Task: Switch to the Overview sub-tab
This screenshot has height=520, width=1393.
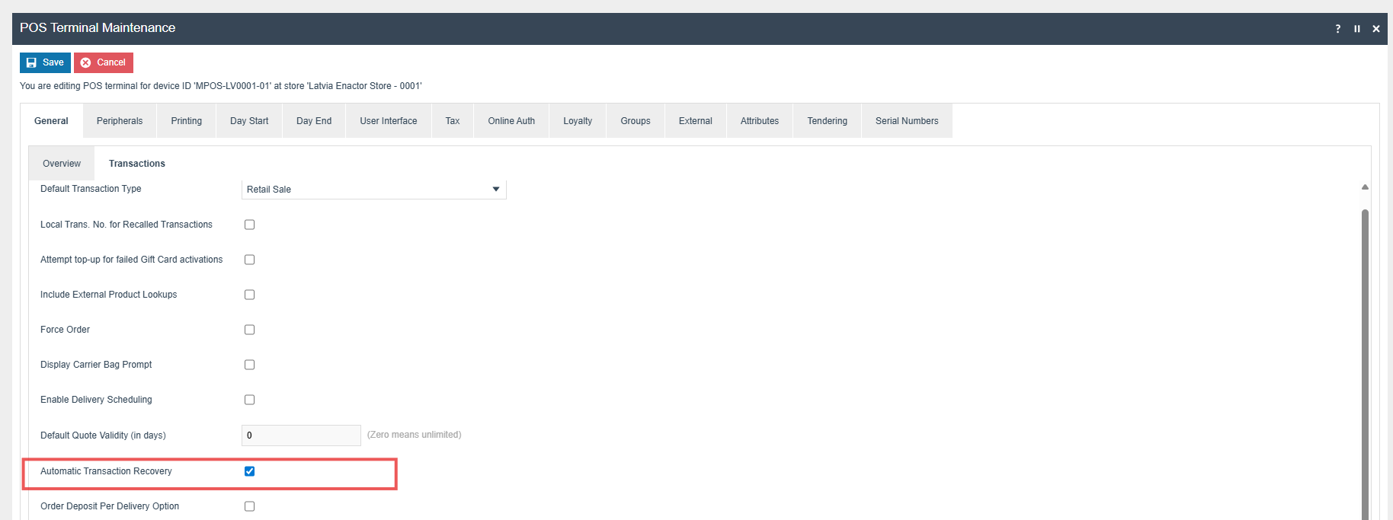Action: [62, 164]
